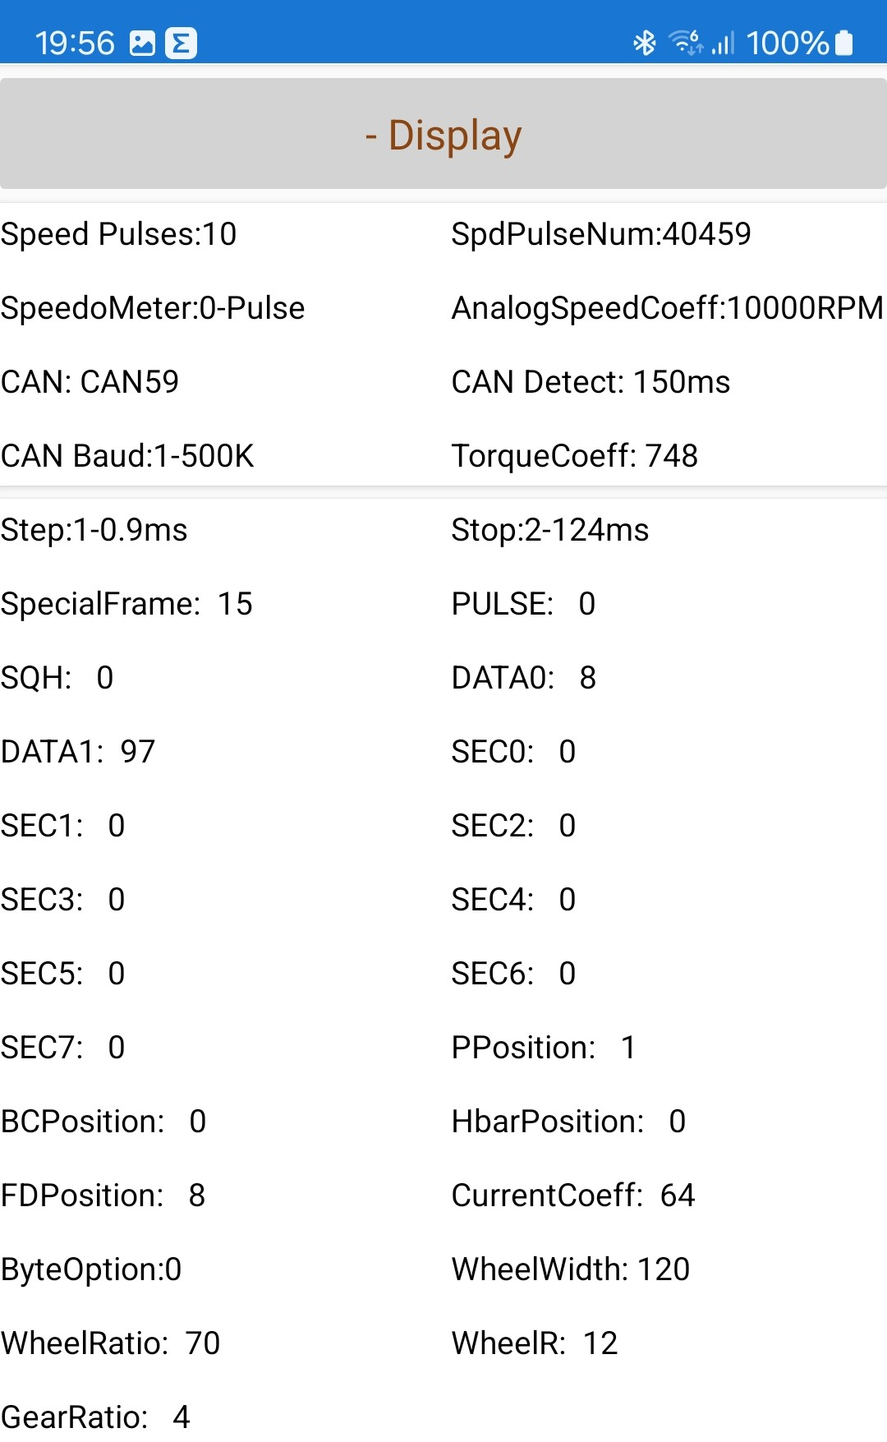
Task: Collapse the Display section header
Action: click(443, 135)
